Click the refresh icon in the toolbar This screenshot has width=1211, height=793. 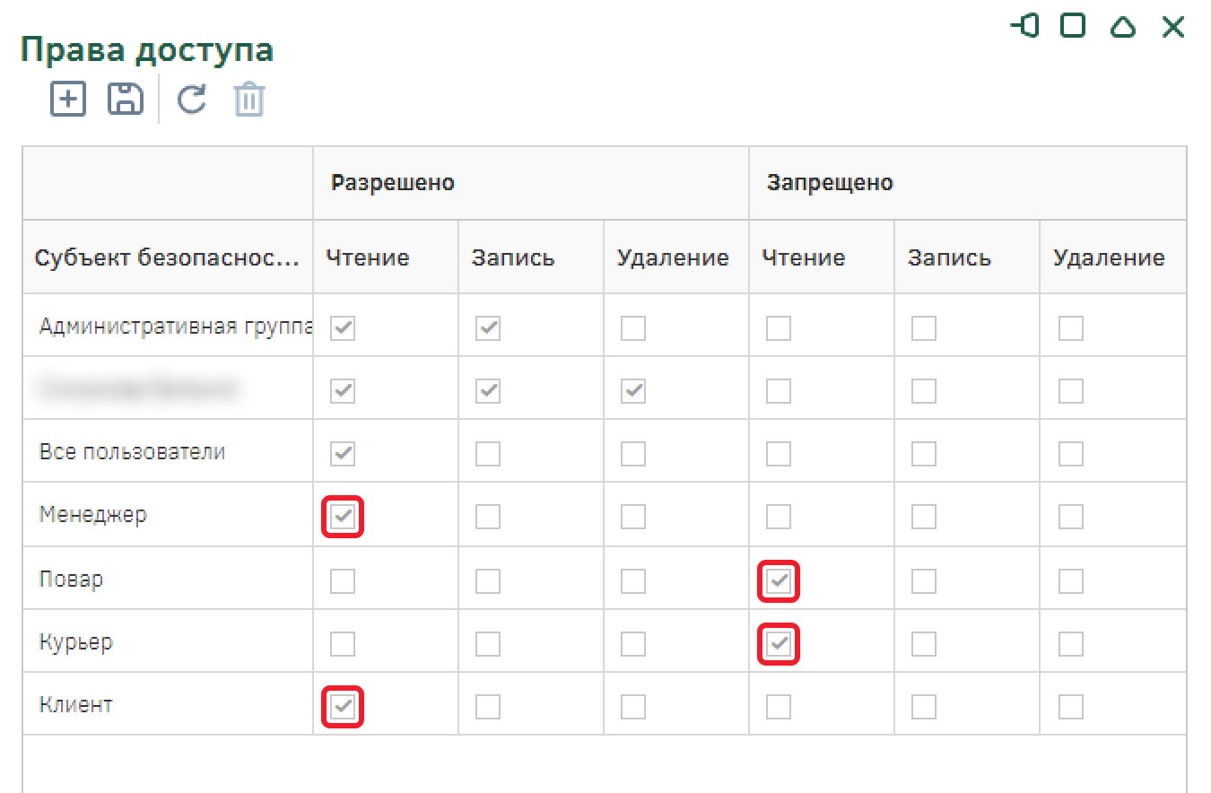(191, 99)
